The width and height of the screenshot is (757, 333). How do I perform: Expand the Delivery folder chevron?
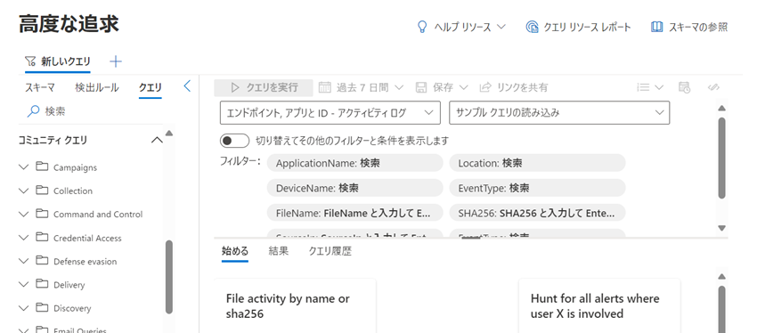(24, 284)
